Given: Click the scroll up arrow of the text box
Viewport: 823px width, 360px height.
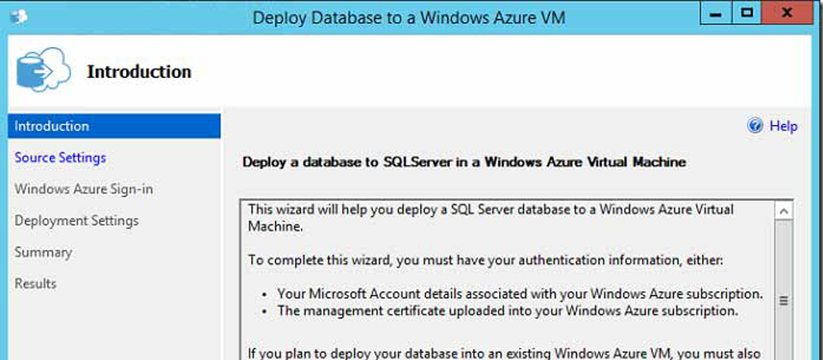Looking at the screenshot, I should (784, 210).
